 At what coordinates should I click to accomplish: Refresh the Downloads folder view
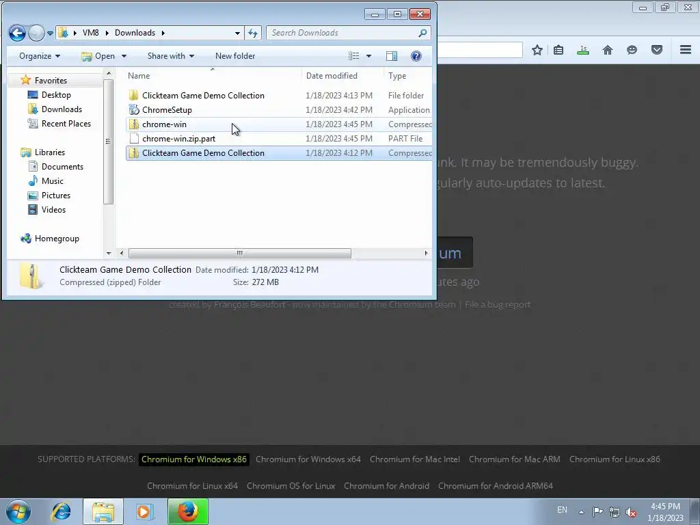(253, 33)
